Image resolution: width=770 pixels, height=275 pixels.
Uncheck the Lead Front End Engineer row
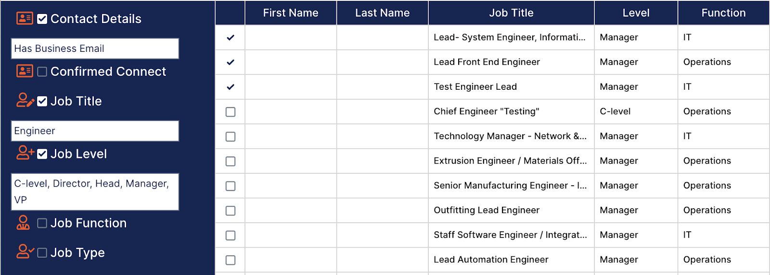(231, 62)
